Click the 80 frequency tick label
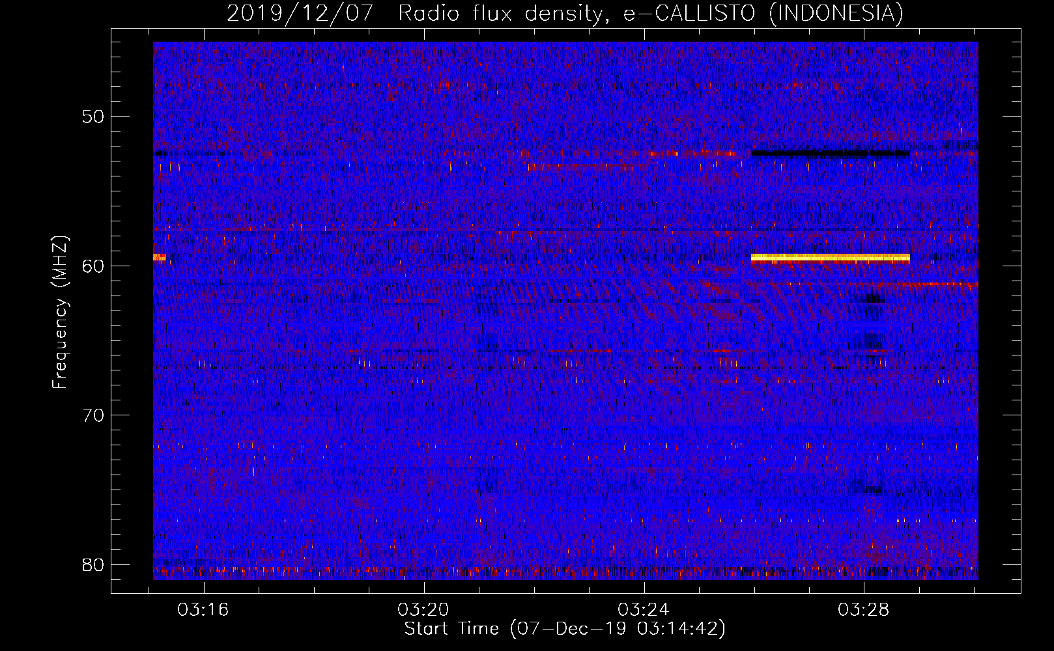 click(94, 564)
